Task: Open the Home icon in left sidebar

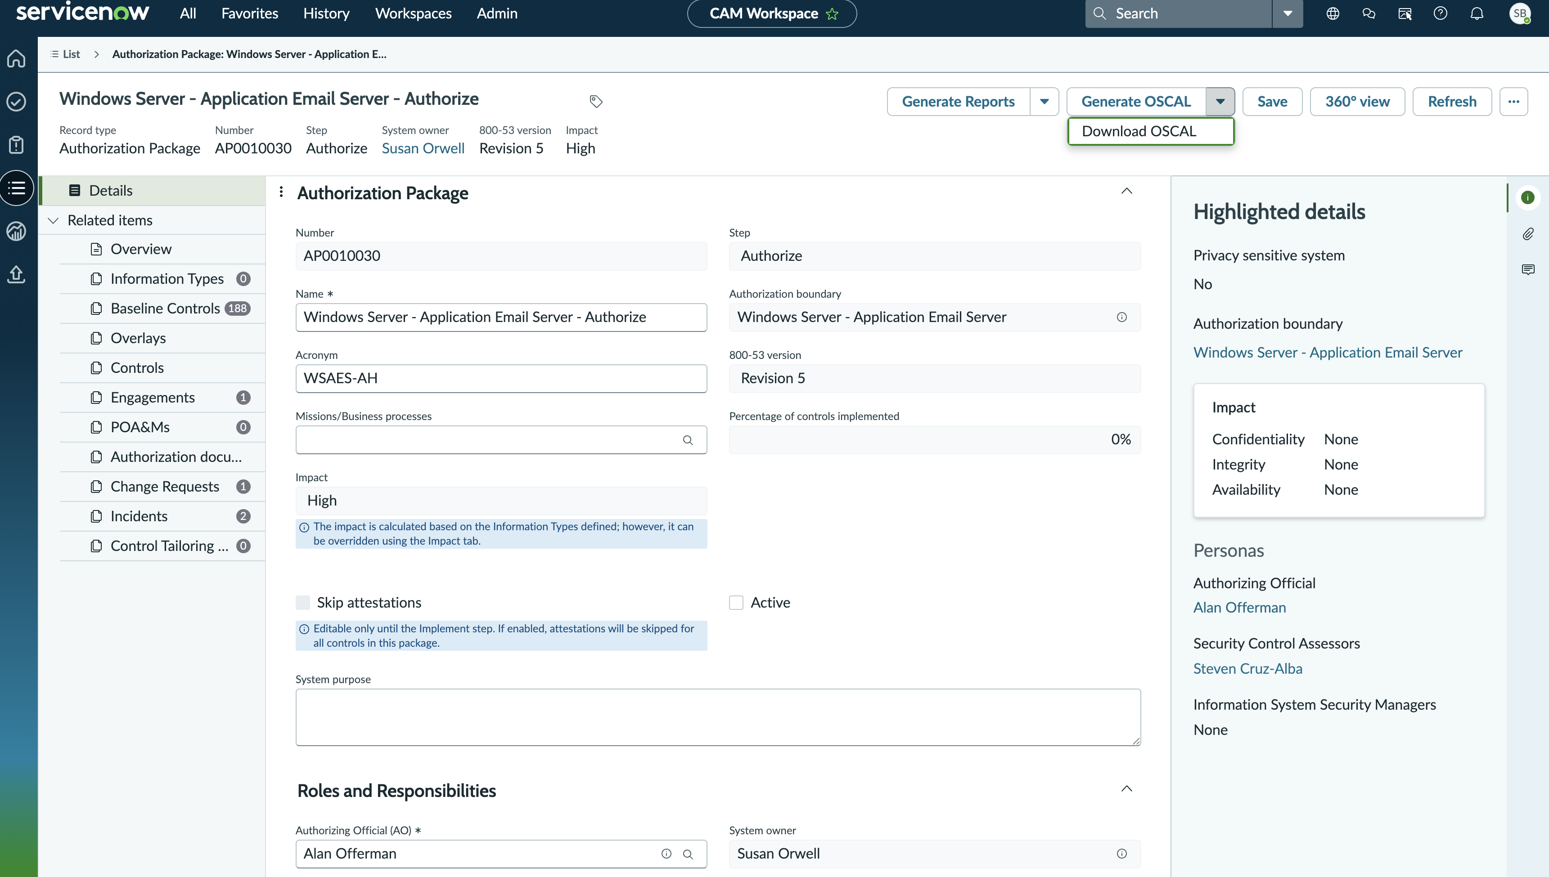Action: coord(16,58)
